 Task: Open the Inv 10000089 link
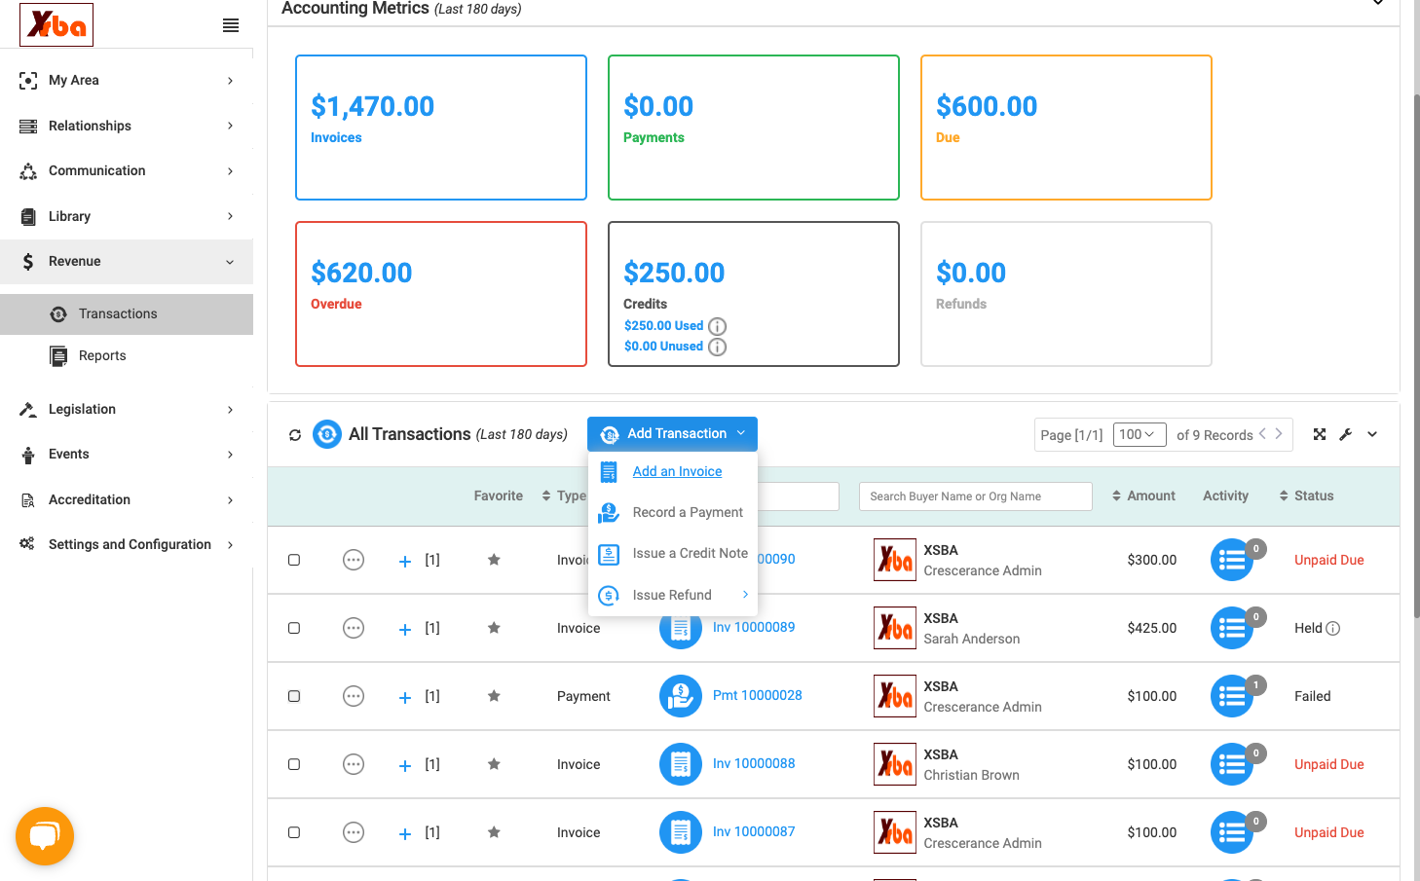754,627
